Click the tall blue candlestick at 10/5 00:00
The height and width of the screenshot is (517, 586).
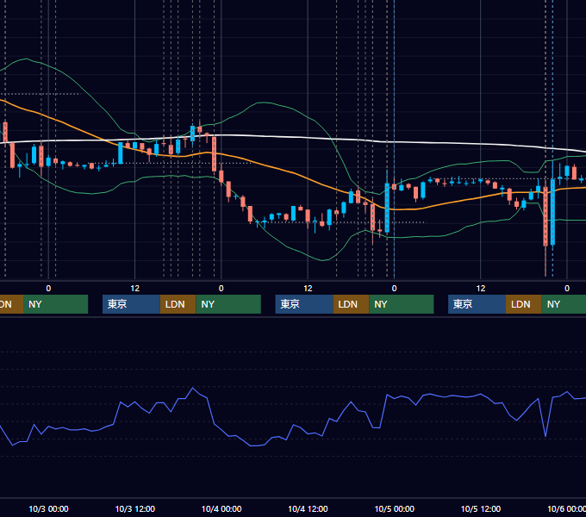pos(387,208)
